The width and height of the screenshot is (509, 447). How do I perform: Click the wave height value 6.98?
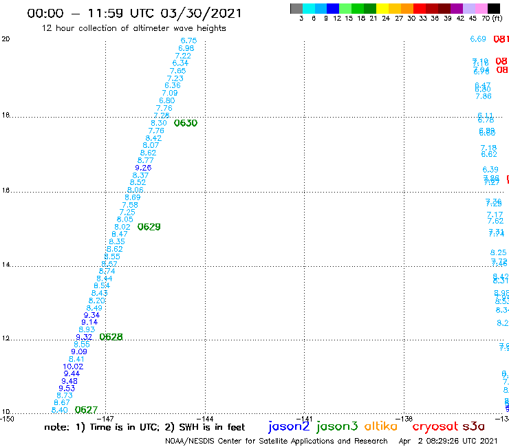click(x=186, y=48)
